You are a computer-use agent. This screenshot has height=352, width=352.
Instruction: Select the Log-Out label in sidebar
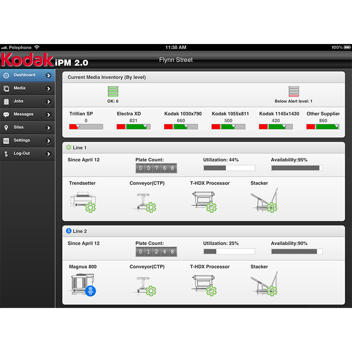(x=22, y=153)
